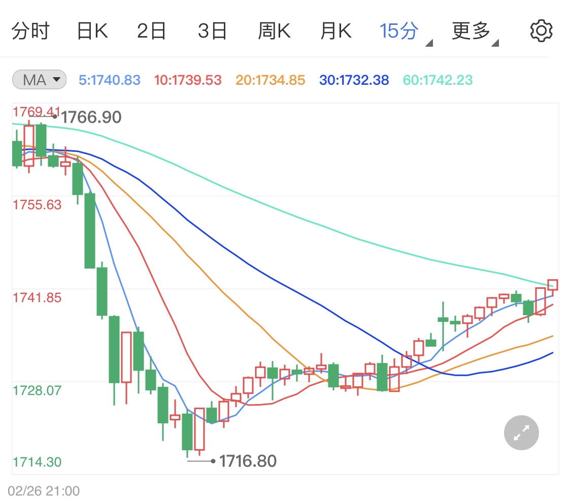Open chart settings gear icon
This screenshot has height=501, width=571.
click(x=541, y=31)
